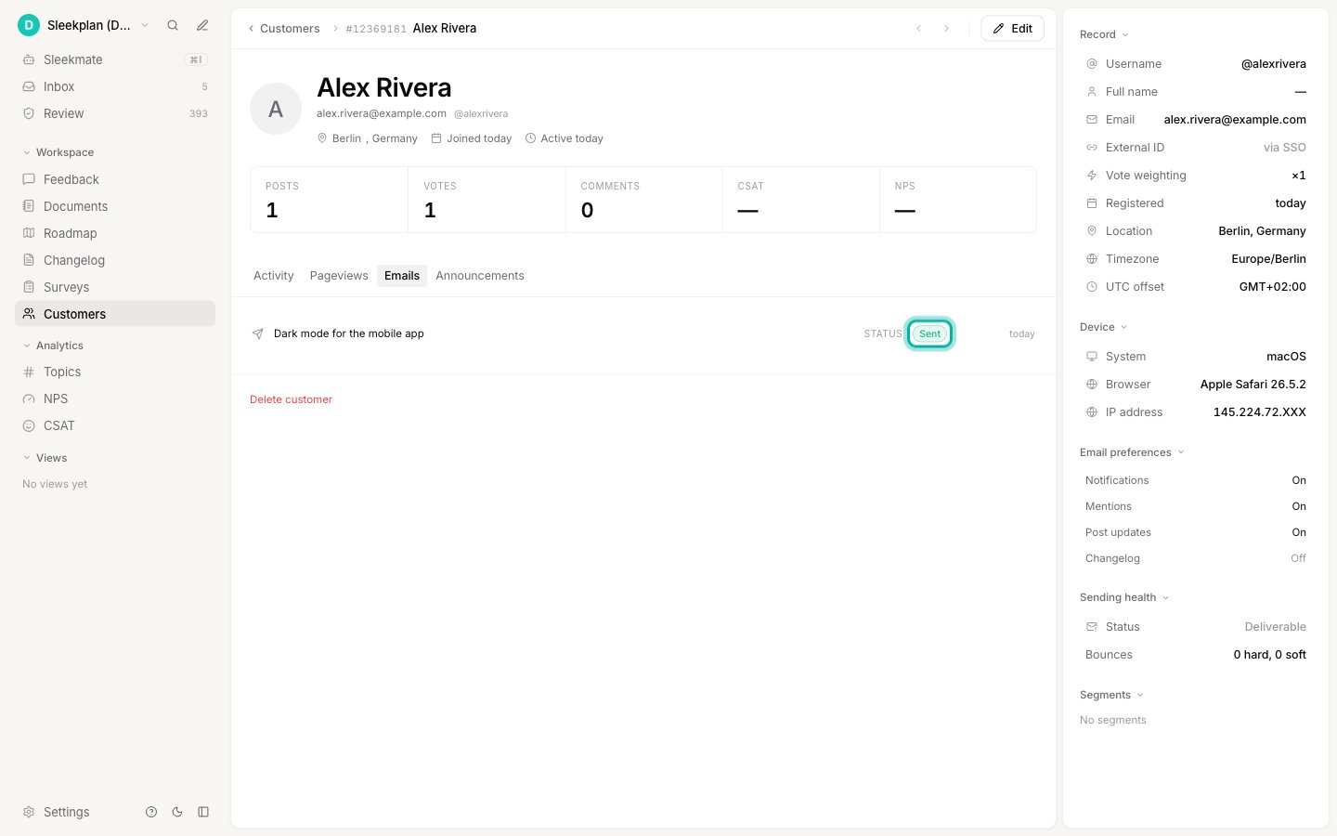The image size is (1337, 836).
Task: Switch to the Activity tab
Action: coord(274,276)
